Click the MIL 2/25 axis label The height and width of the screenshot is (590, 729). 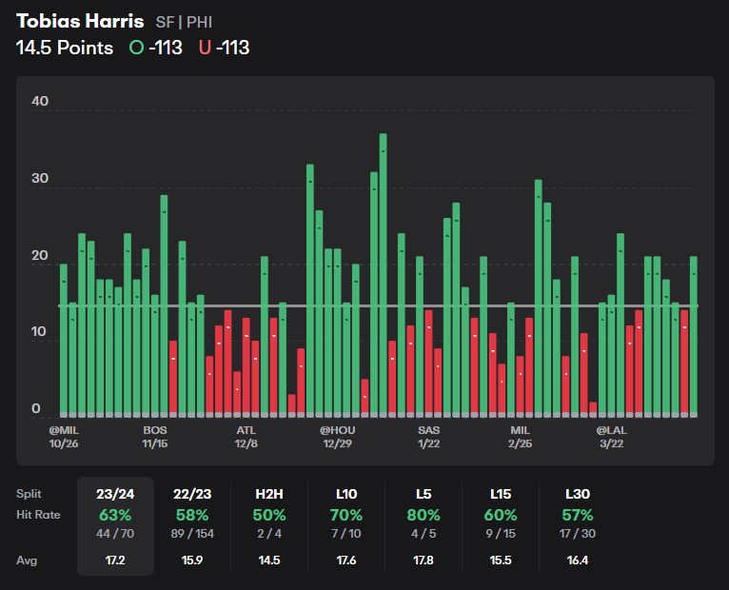point(520,437)
